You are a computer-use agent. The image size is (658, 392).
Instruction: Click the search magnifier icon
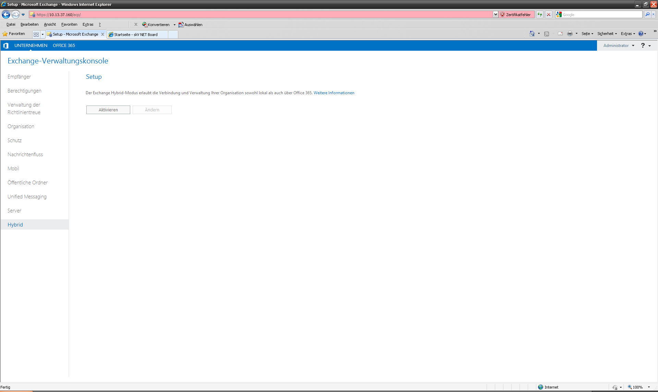pos(647,14)
